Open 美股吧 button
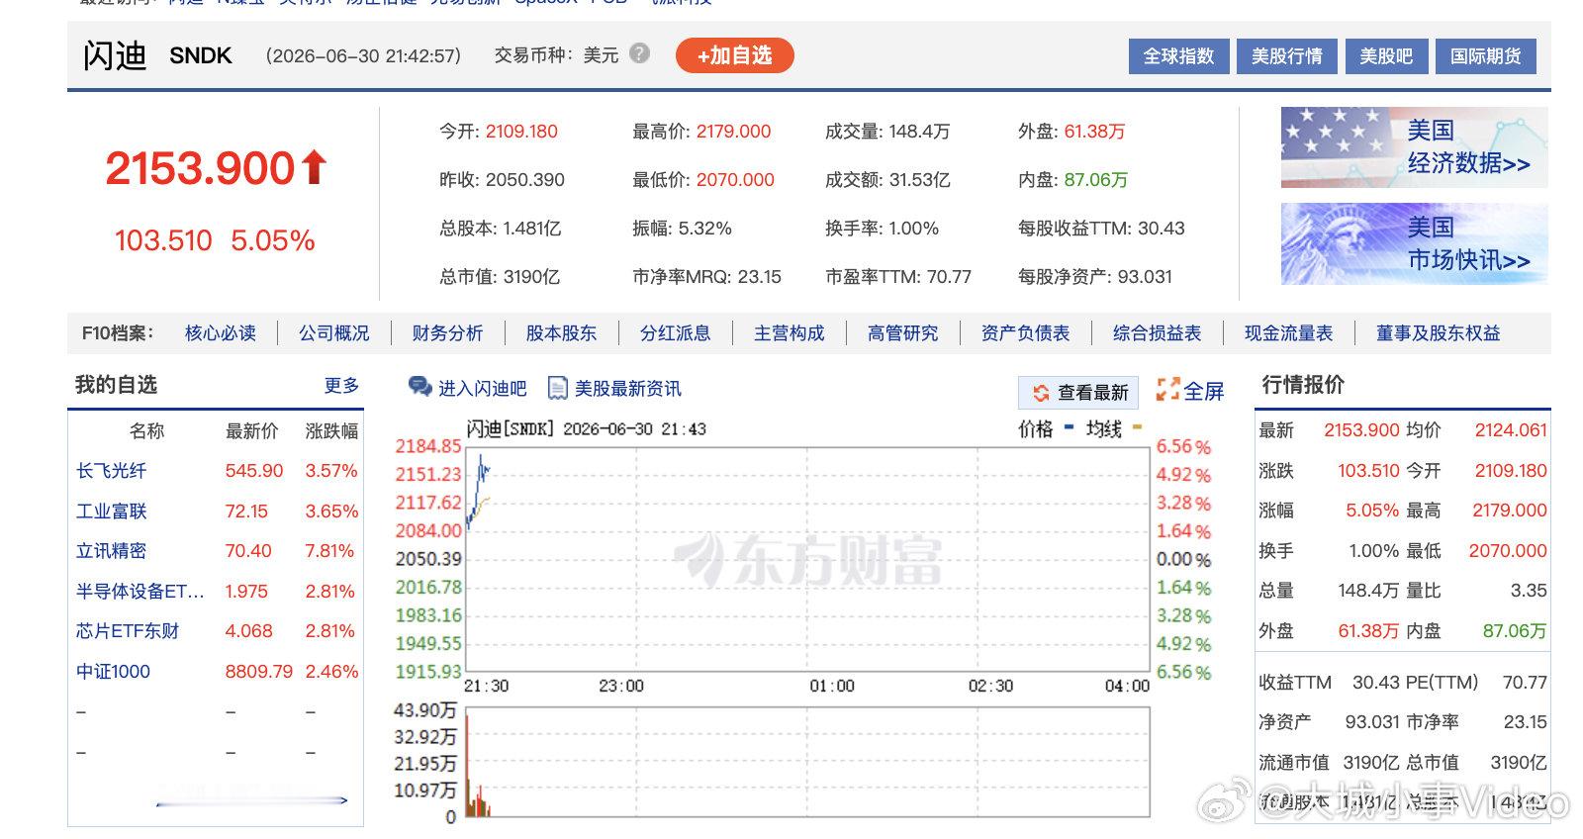 [1386, 56]
